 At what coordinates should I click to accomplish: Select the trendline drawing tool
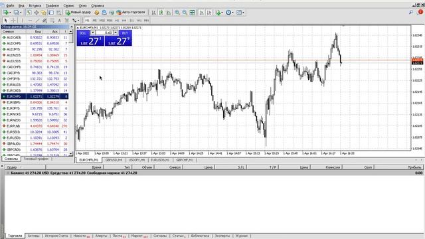pos(37,21)
